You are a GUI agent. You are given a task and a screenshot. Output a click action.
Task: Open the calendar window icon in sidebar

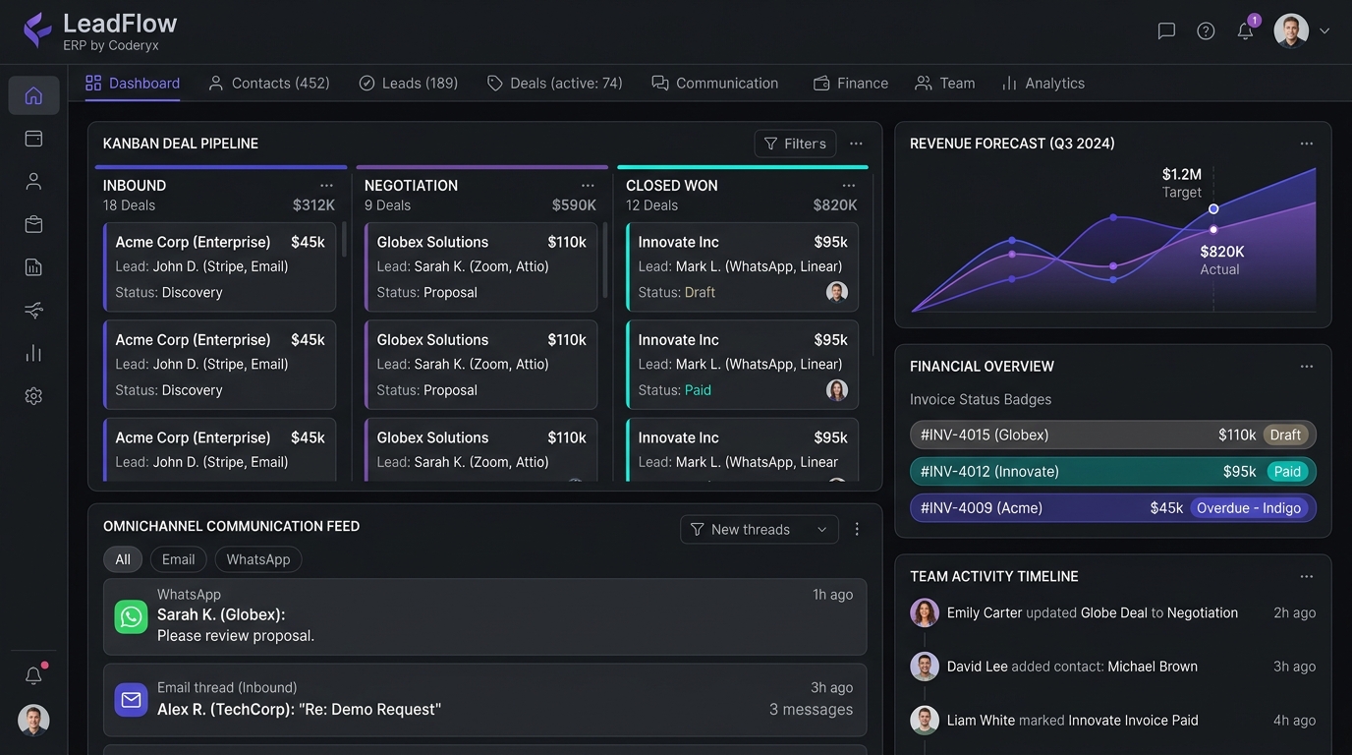pyautogui.click(x=33, y=139)
